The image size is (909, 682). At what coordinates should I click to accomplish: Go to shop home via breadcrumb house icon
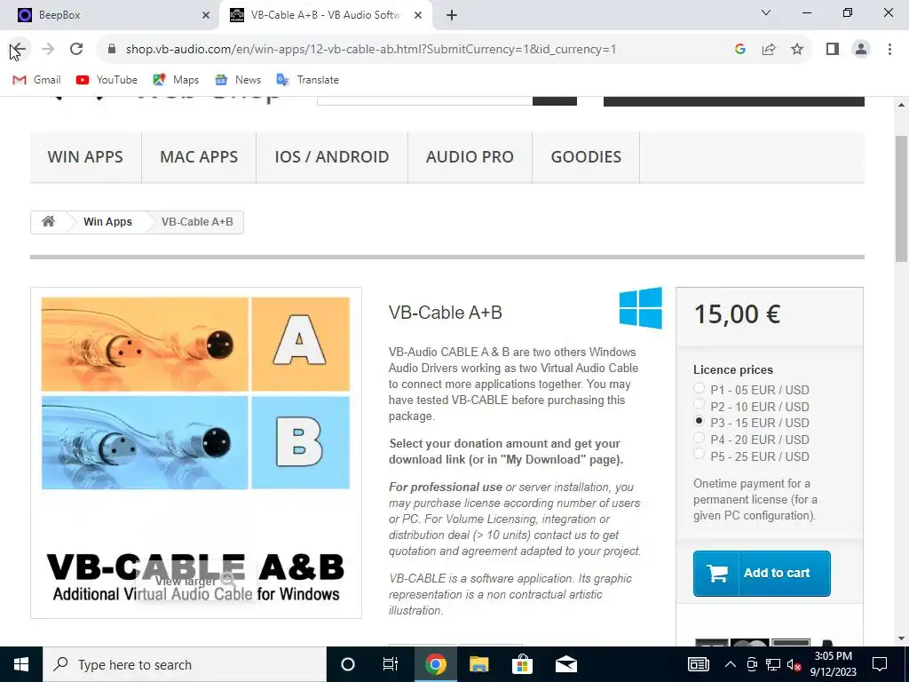(49, 221)
